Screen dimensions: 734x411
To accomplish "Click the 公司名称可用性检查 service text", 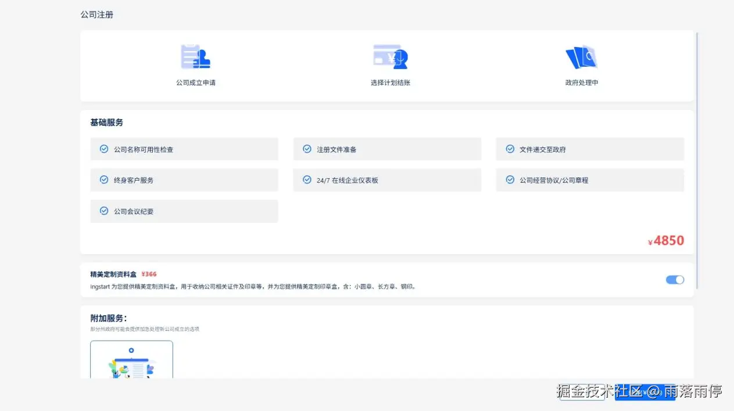I will tap(144, 149).
